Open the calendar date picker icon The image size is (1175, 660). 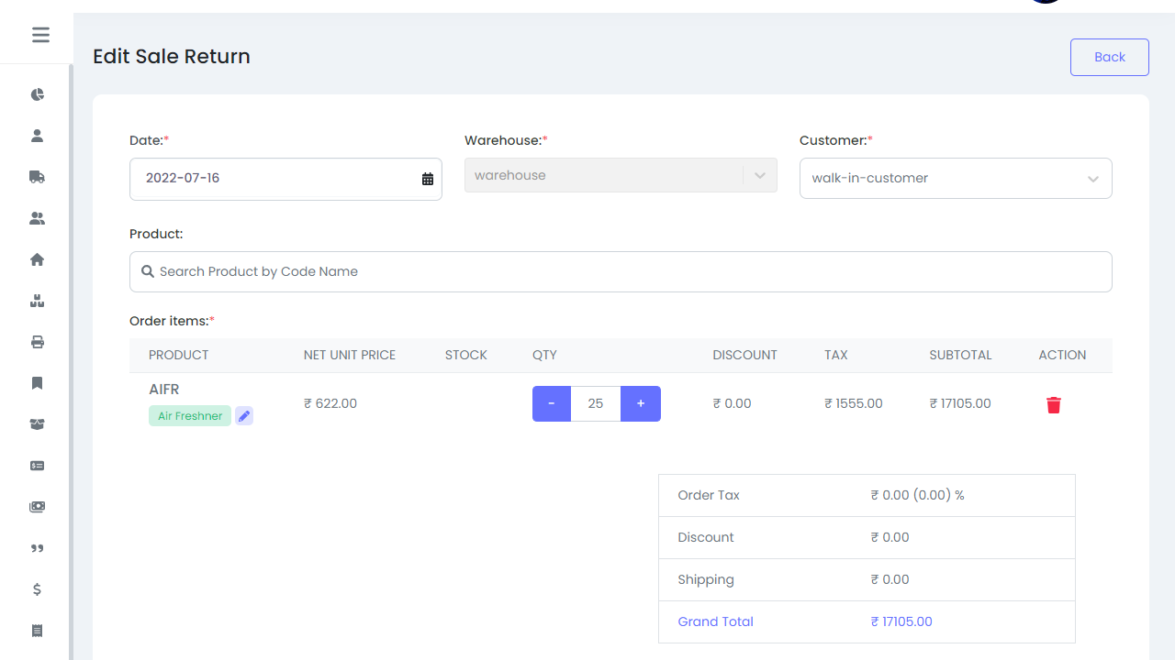(428, 179)
